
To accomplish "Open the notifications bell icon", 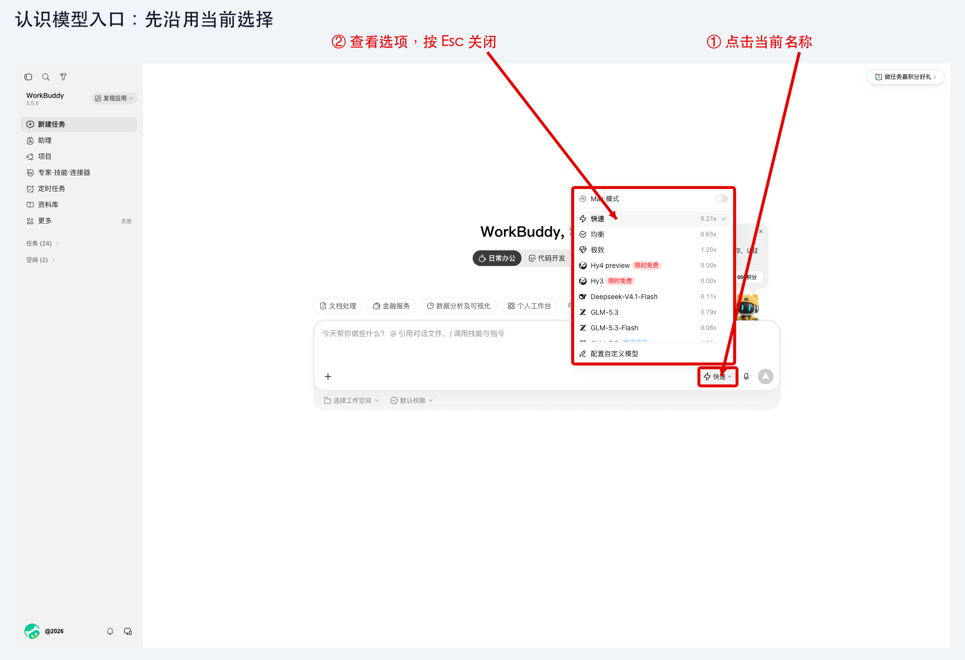I will tap(110, 631).
